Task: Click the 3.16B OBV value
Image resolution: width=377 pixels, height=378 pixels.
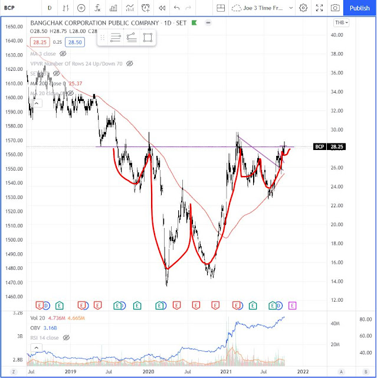Action: pos(50,328)
